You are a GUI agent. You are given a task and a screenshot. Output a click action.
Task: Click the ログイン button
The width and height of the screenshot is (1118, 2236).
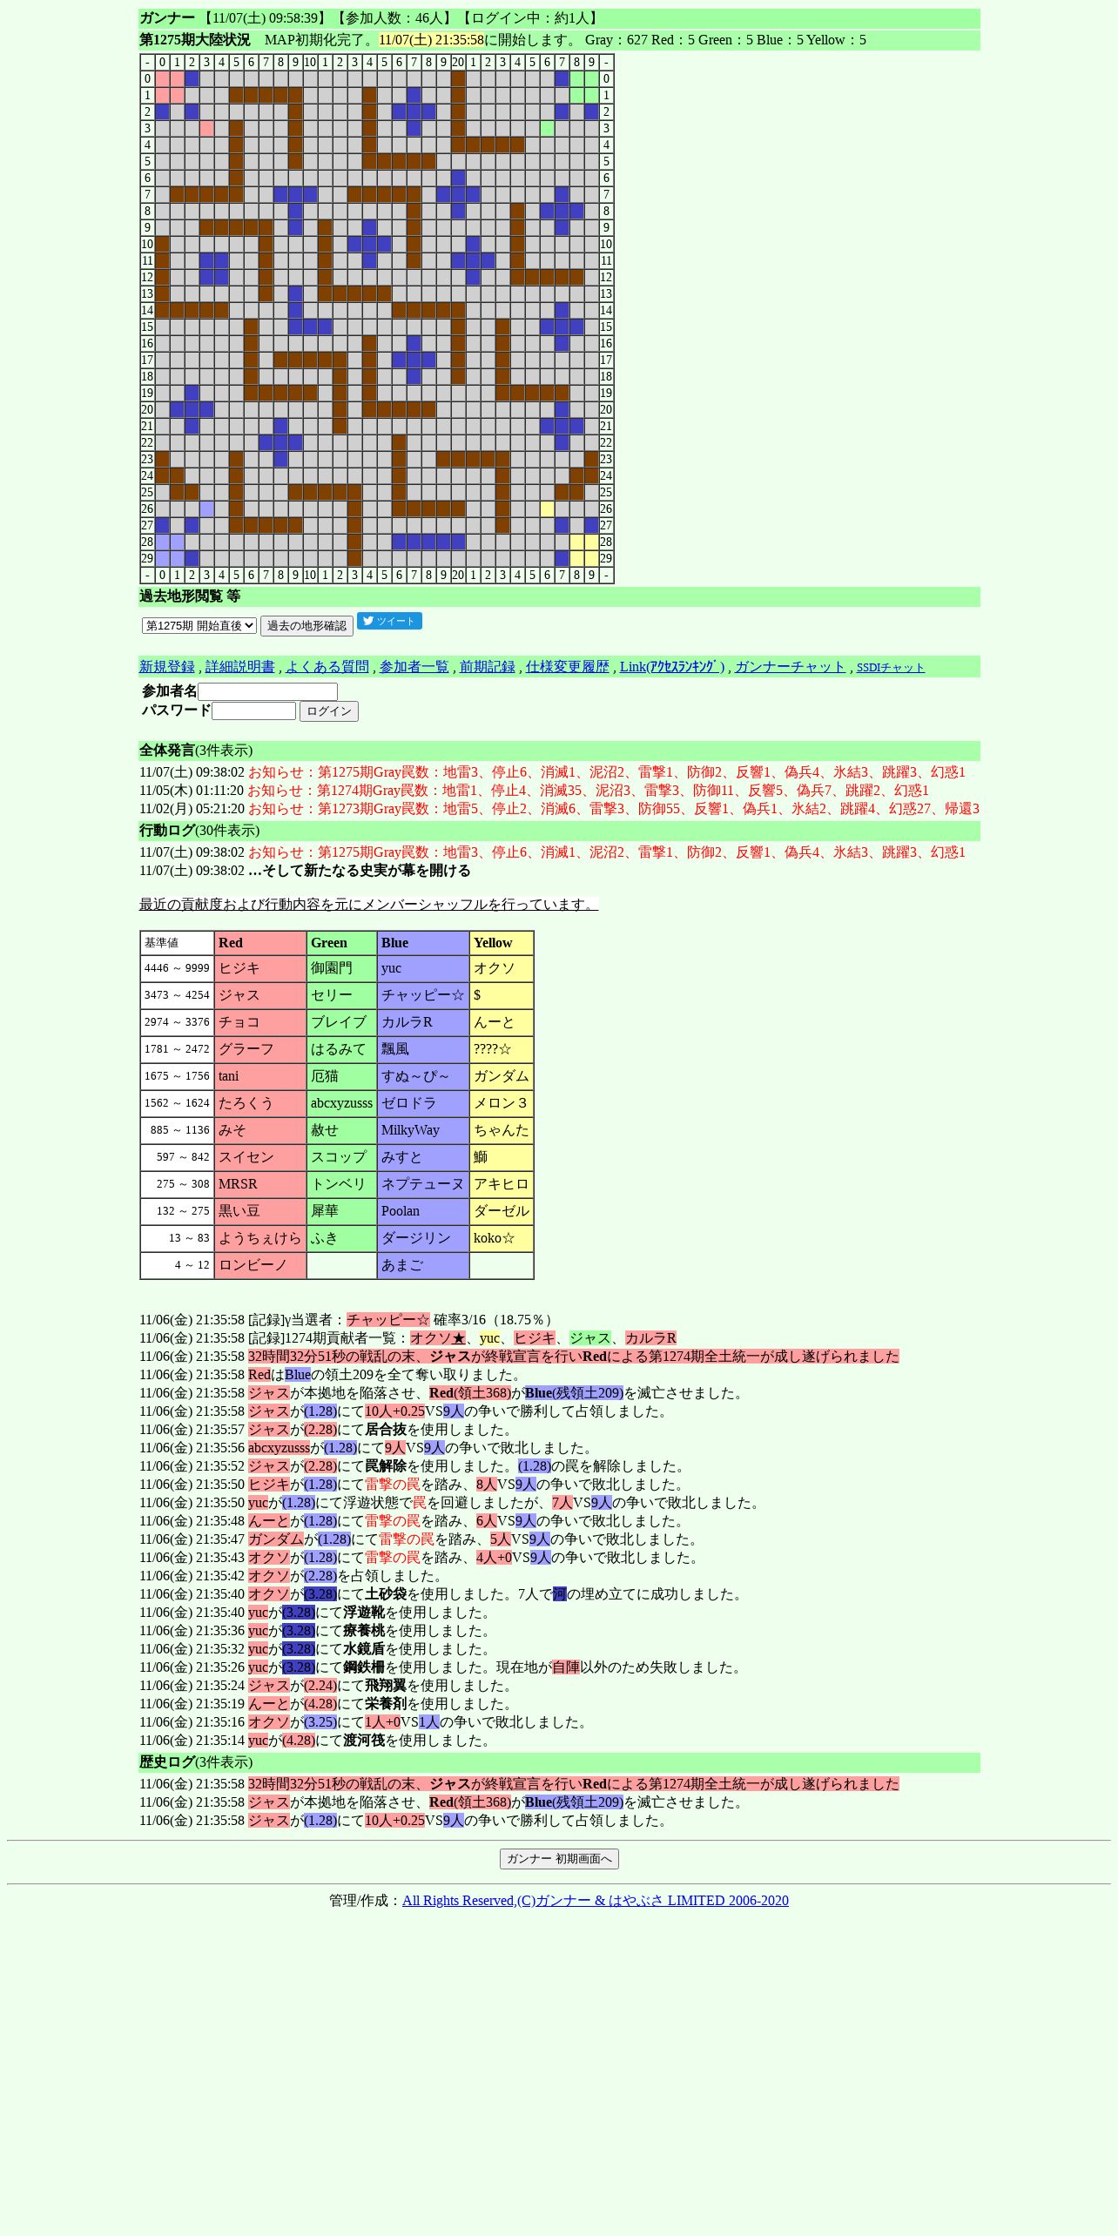pos(329,711)
